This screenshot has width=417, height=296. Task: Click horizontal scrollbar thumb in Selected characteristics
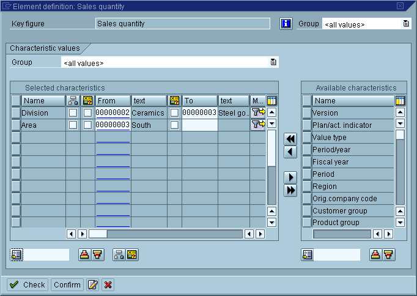(98, 234)
